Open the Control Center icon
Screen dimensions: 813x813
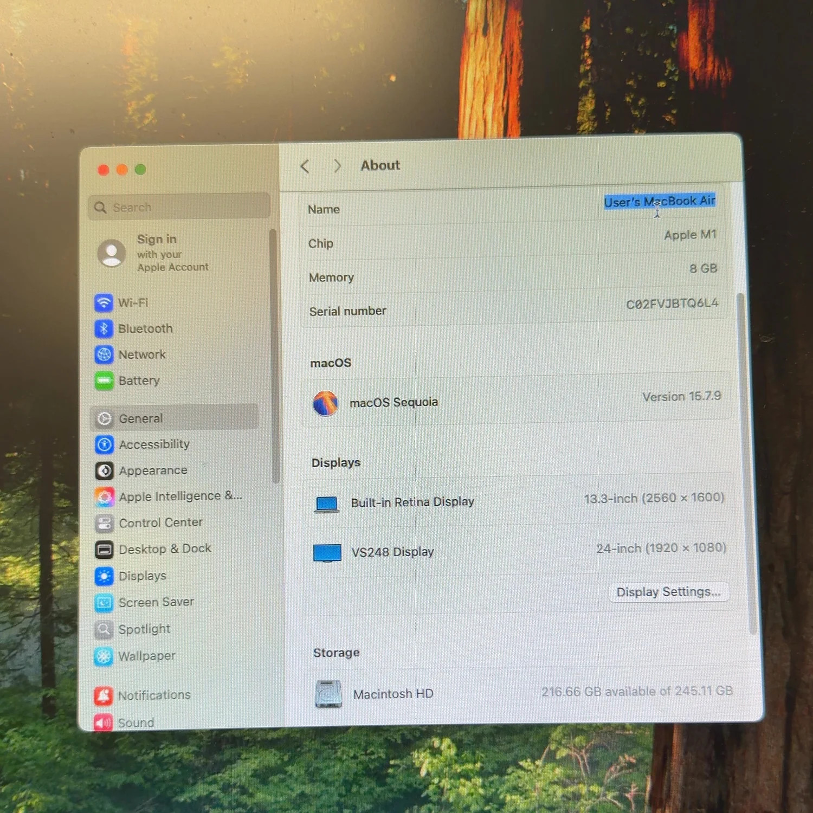(104, 523)
